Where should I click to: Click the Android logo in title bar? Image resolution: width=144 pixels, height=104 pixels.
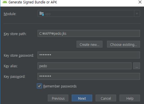click(5, 2)
